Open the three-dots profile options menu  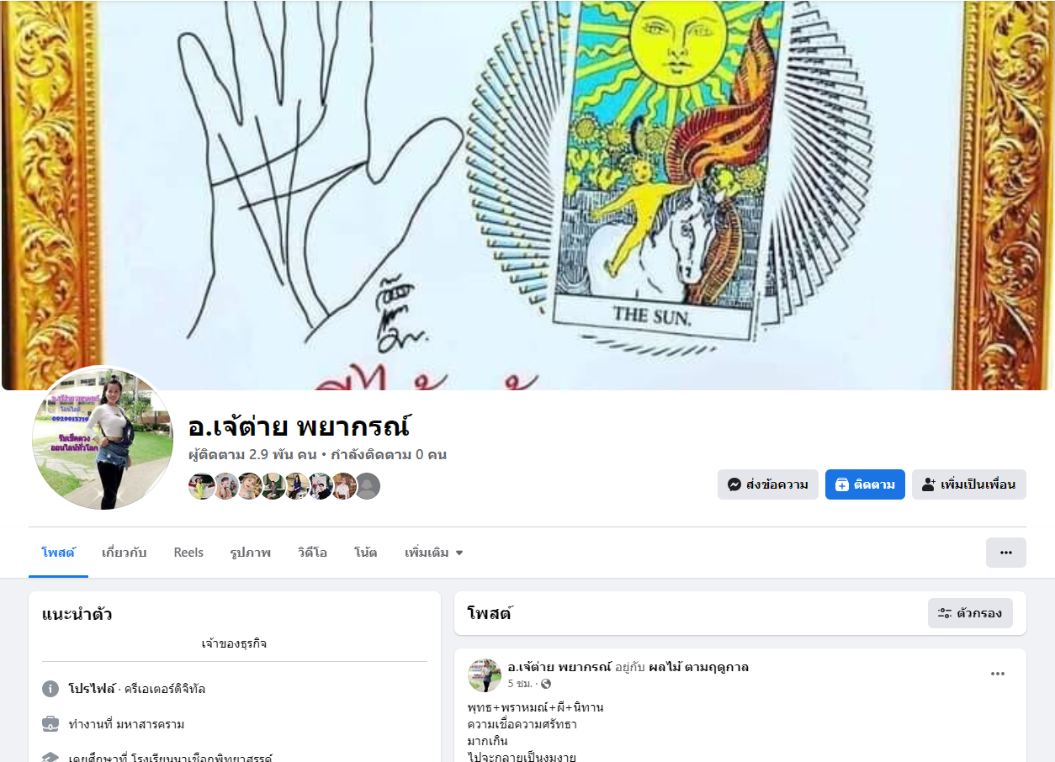point(1005,553)
